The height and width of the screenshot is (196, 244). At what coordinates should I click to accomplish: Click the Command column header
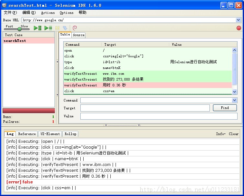pyautogui.click(x=83, y=44)
